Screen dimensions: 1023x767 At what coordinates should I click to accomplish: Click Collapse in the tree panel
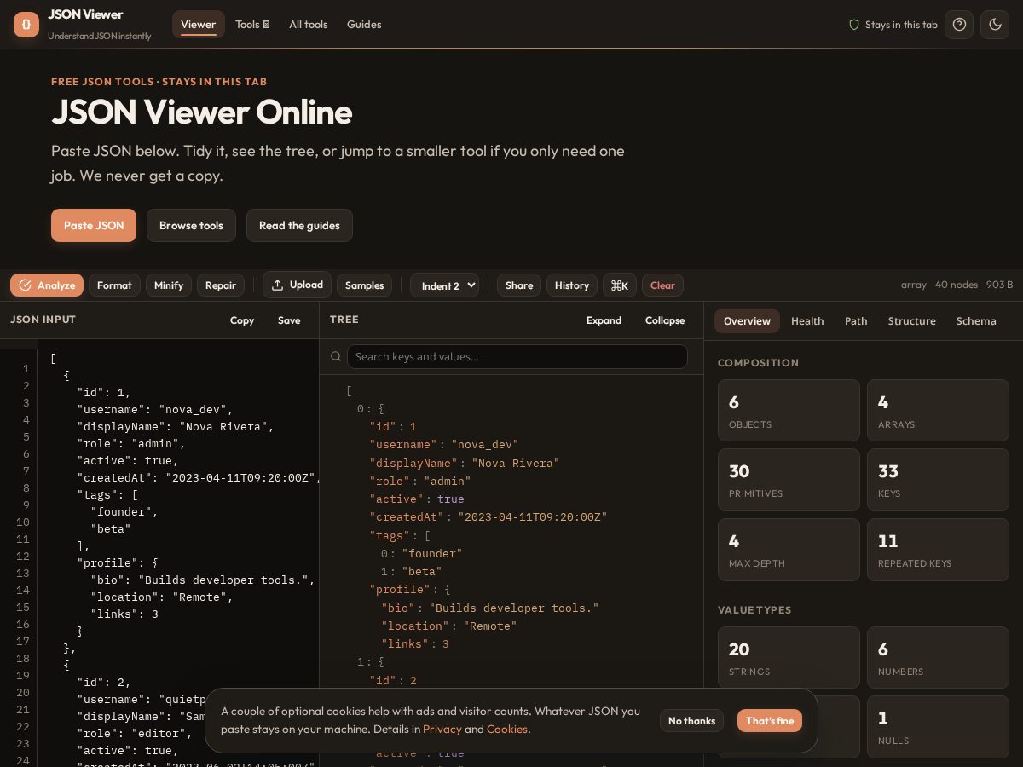[x=665, y=320]
